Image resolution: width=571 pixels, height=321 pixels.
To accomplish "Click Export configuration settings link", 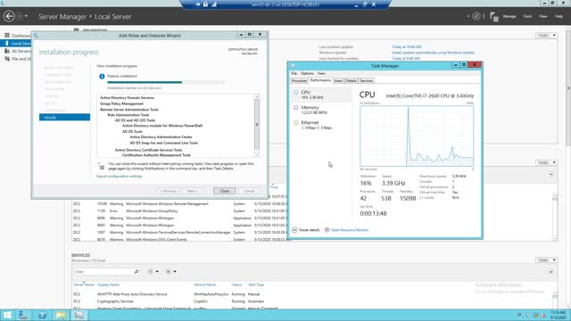I will (x=119, y=177).
